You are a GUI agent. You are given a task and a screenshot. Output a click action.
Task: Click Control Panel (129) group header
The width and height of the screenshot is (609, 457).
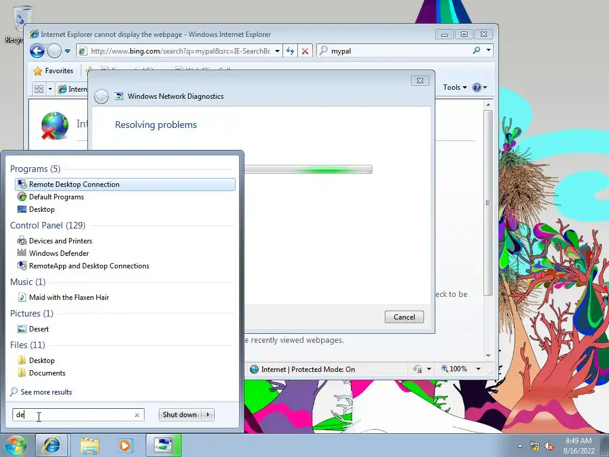48,226
